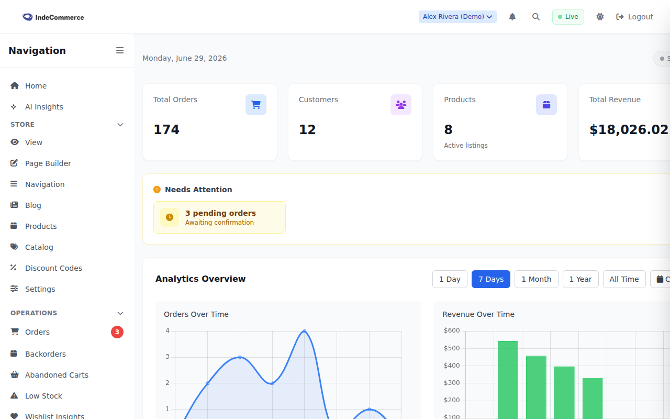670x419 pixels.
Task: Select the All Time range
Action: click(x=624, y=279)
